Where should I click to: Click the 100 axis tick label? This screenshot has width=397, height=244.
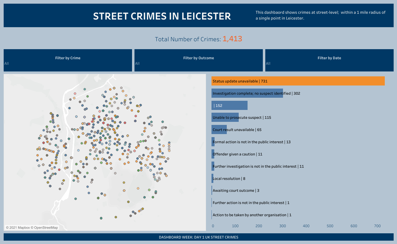(x=235, y=226)
